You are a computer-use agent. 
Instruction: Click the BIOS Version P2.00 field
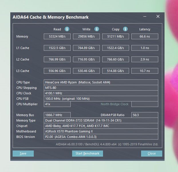(x=101, y=137)
